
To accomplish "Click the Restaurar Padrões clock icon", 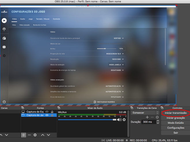I will click(95, 102).
